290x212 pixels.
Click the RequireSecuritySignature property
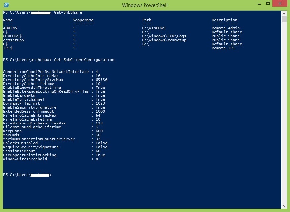tap(31, 147)
